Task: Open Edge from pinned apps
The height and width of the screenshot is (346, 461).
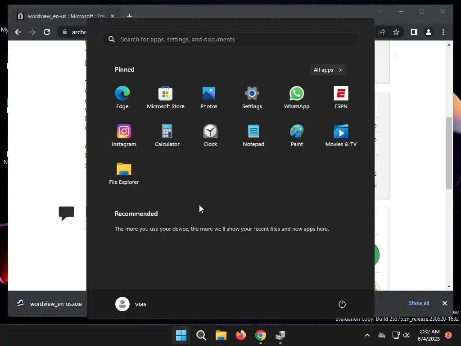Action: pyautogui.click(x=122, y=98)
